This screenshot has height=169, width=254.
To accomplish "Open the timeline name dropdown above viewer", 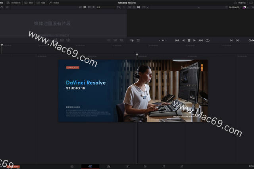I will 198,7.
